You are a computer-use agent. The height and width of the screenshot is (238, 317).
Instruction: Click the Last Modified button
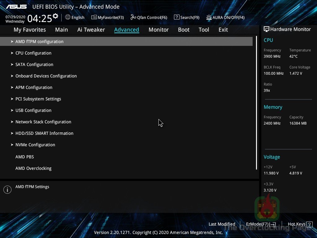(x=222, y=224)
